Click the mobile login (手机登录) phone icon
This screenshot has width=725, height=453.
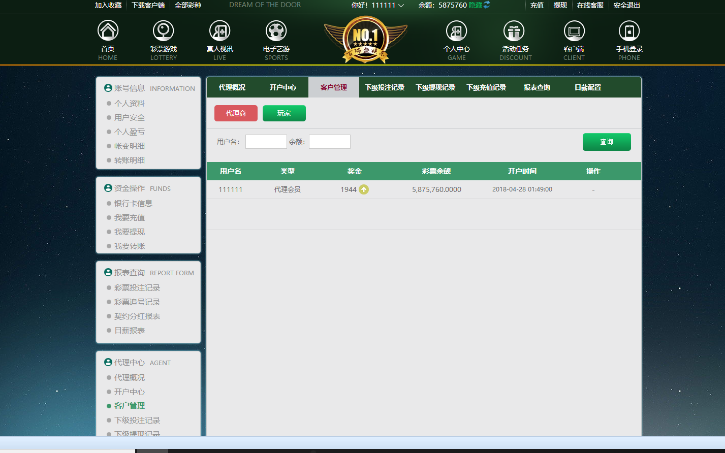[629, 31]
